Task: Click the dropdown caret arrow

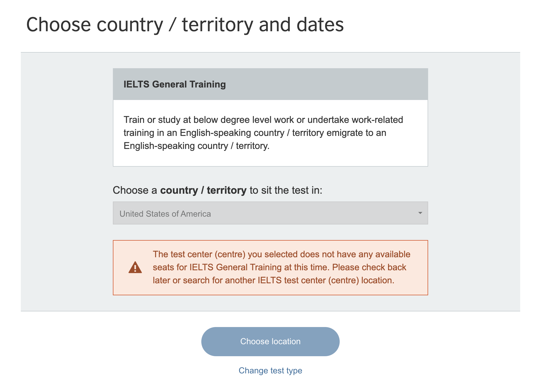Action: point(420,213)
